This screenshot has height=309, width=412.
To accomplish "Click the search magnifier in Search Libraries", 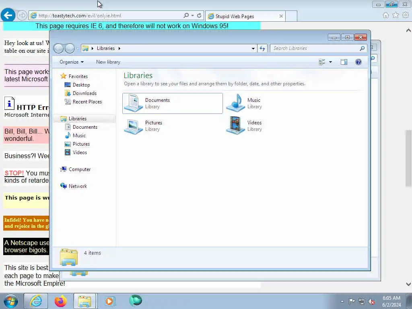I will tap(362, 48).
